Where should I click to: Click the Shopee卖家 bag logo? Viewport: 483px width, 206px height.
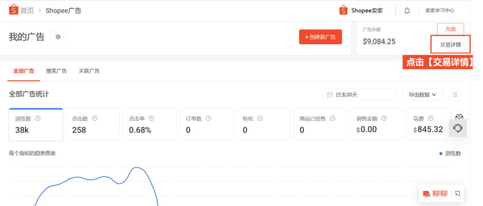coord(343,10)
